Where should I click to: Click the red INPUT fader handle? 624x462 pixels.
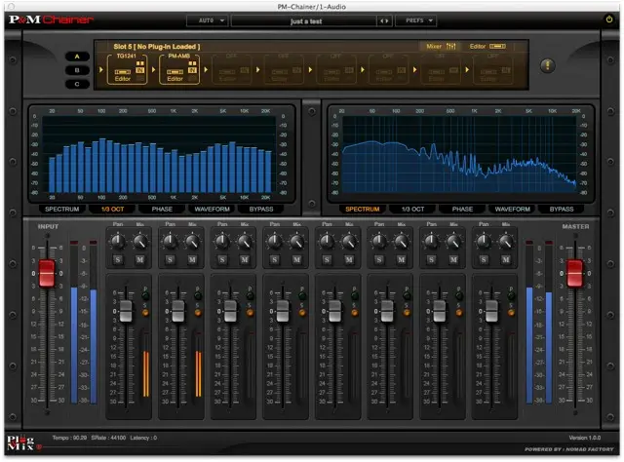[x=47, y=273]
